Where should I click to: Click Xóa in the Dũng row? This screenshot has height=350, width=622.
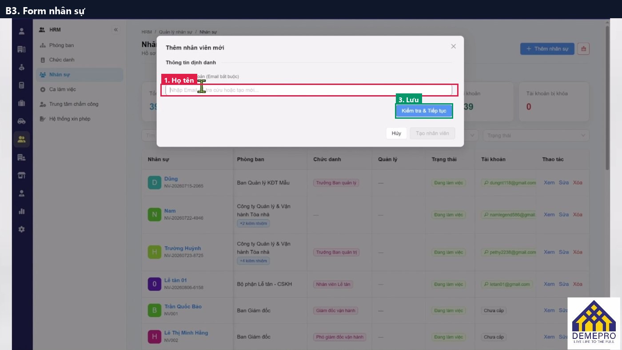[578, 182]
